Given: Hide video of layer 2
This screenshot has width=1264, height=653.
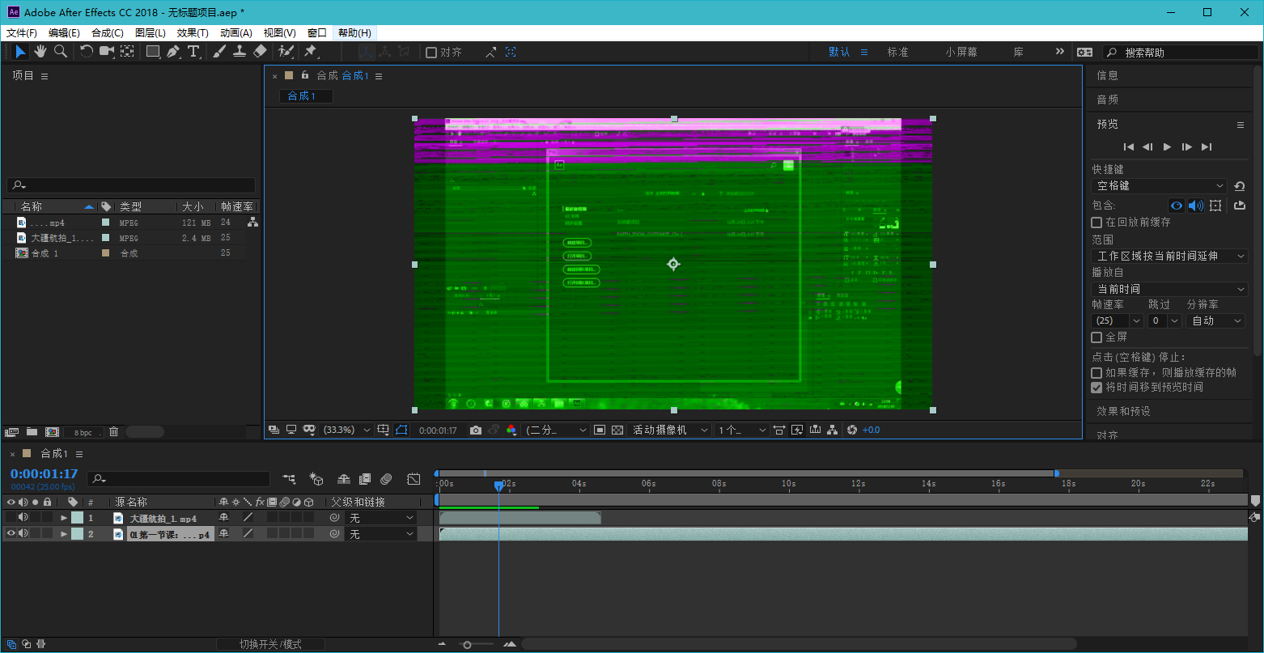Looking at the screenshot, I should tap(11, 534).
